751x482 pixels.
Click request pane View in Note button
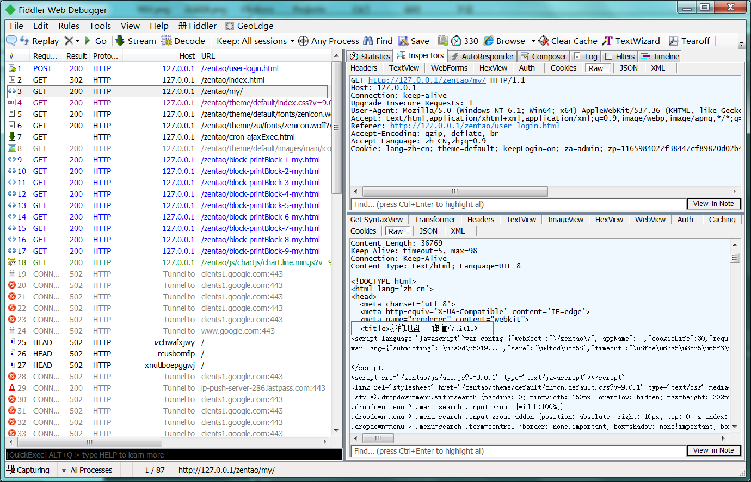pyautogui.click(x=713, y=204)
